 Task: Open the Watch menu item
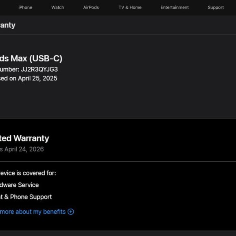tap(58, 7)
